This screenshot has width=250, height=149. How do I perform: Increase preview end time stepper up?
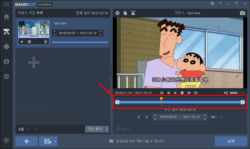(x=205, y=115)
